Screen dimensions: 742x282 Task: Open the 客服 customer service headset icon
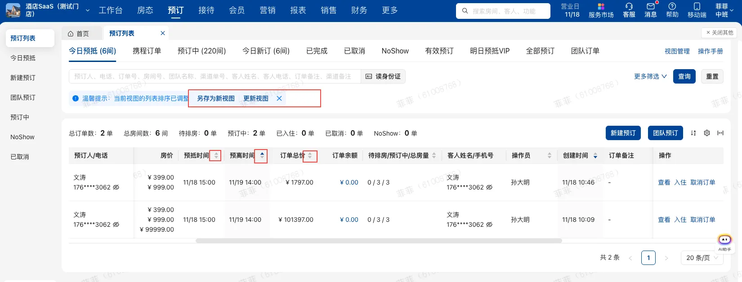(x=629, y=10)
